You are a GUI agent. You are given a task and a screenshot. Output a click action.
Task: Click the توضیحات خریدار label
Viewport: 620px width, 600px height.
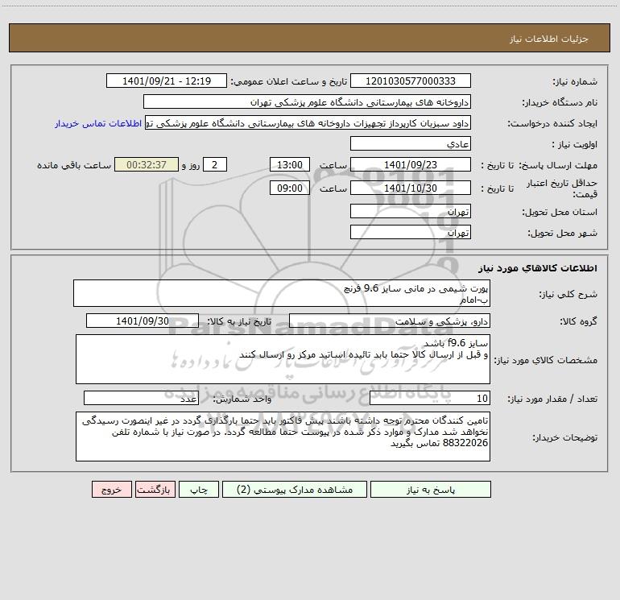[565, 437]
